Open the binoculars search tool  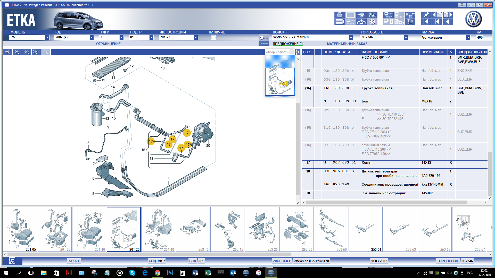coord(361,15)
